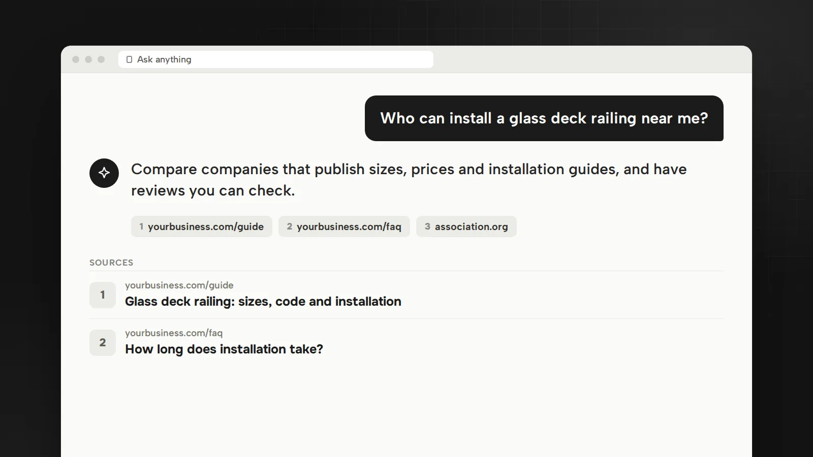Click the source number 2 badge
Viewport: 813px width, 457px height.
coord(103,343)
